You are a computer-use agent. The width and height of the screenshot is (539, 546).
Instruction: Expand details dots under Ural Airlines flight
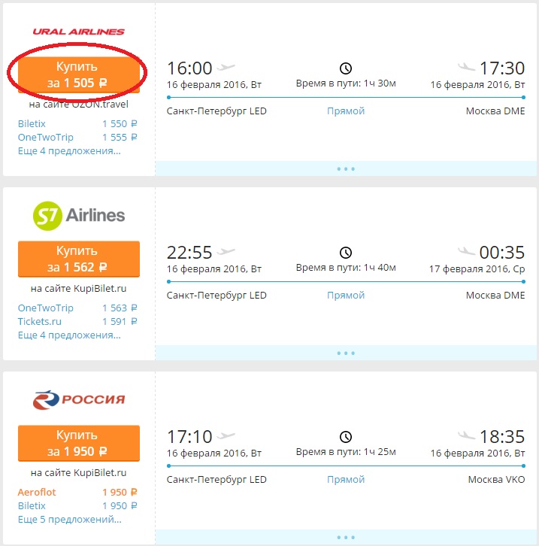(346, 168)
